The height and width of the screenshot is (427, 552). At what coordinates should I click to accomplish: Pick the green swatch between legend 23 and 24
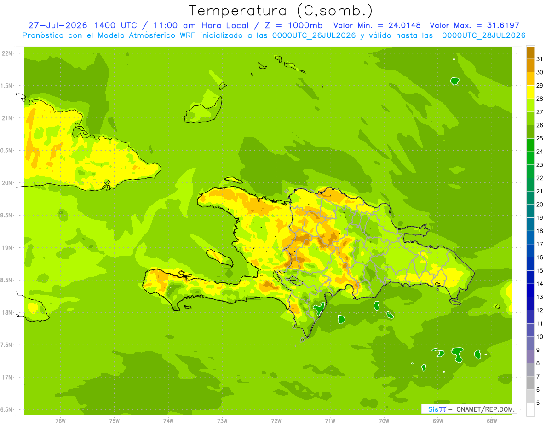(x=530, y=158)
